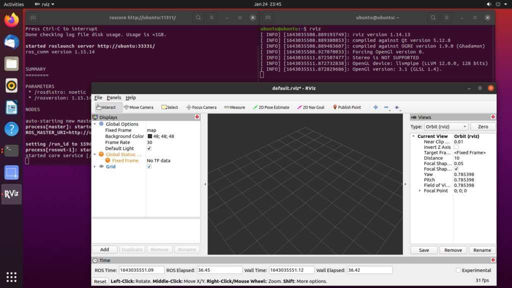Uncheck the Default Light checkbox

[149, 148]
